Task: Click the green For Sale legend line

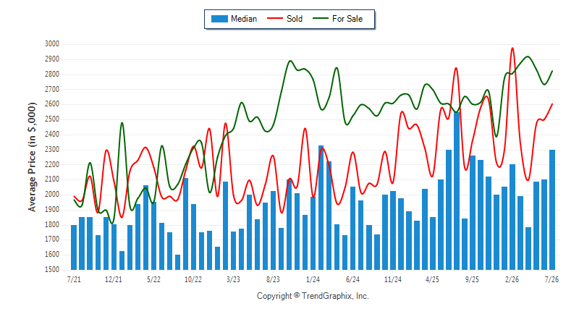Action: click(x=321, y=18)
